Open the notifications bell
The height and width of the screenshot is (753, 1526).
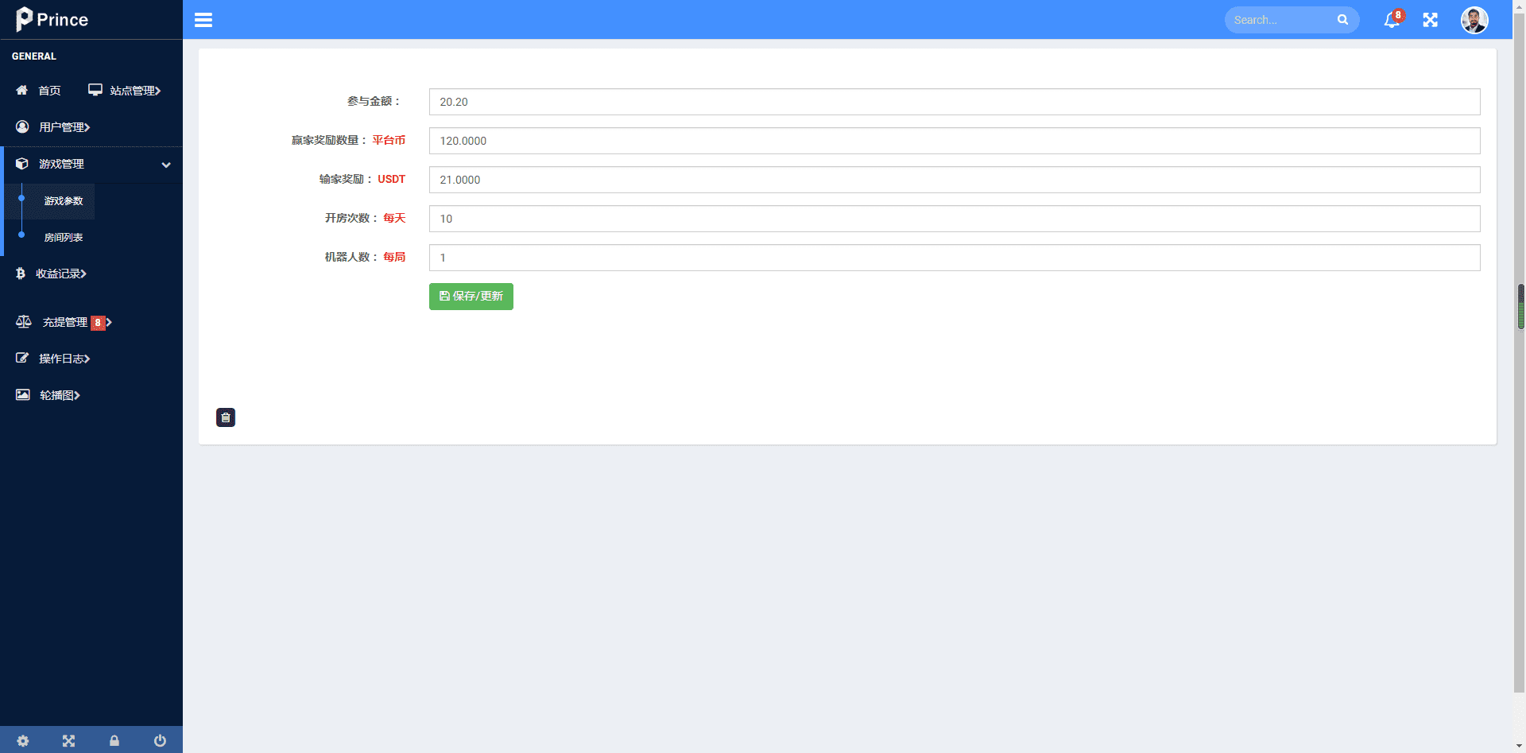pyautogui.click(x=1392, y=20)
